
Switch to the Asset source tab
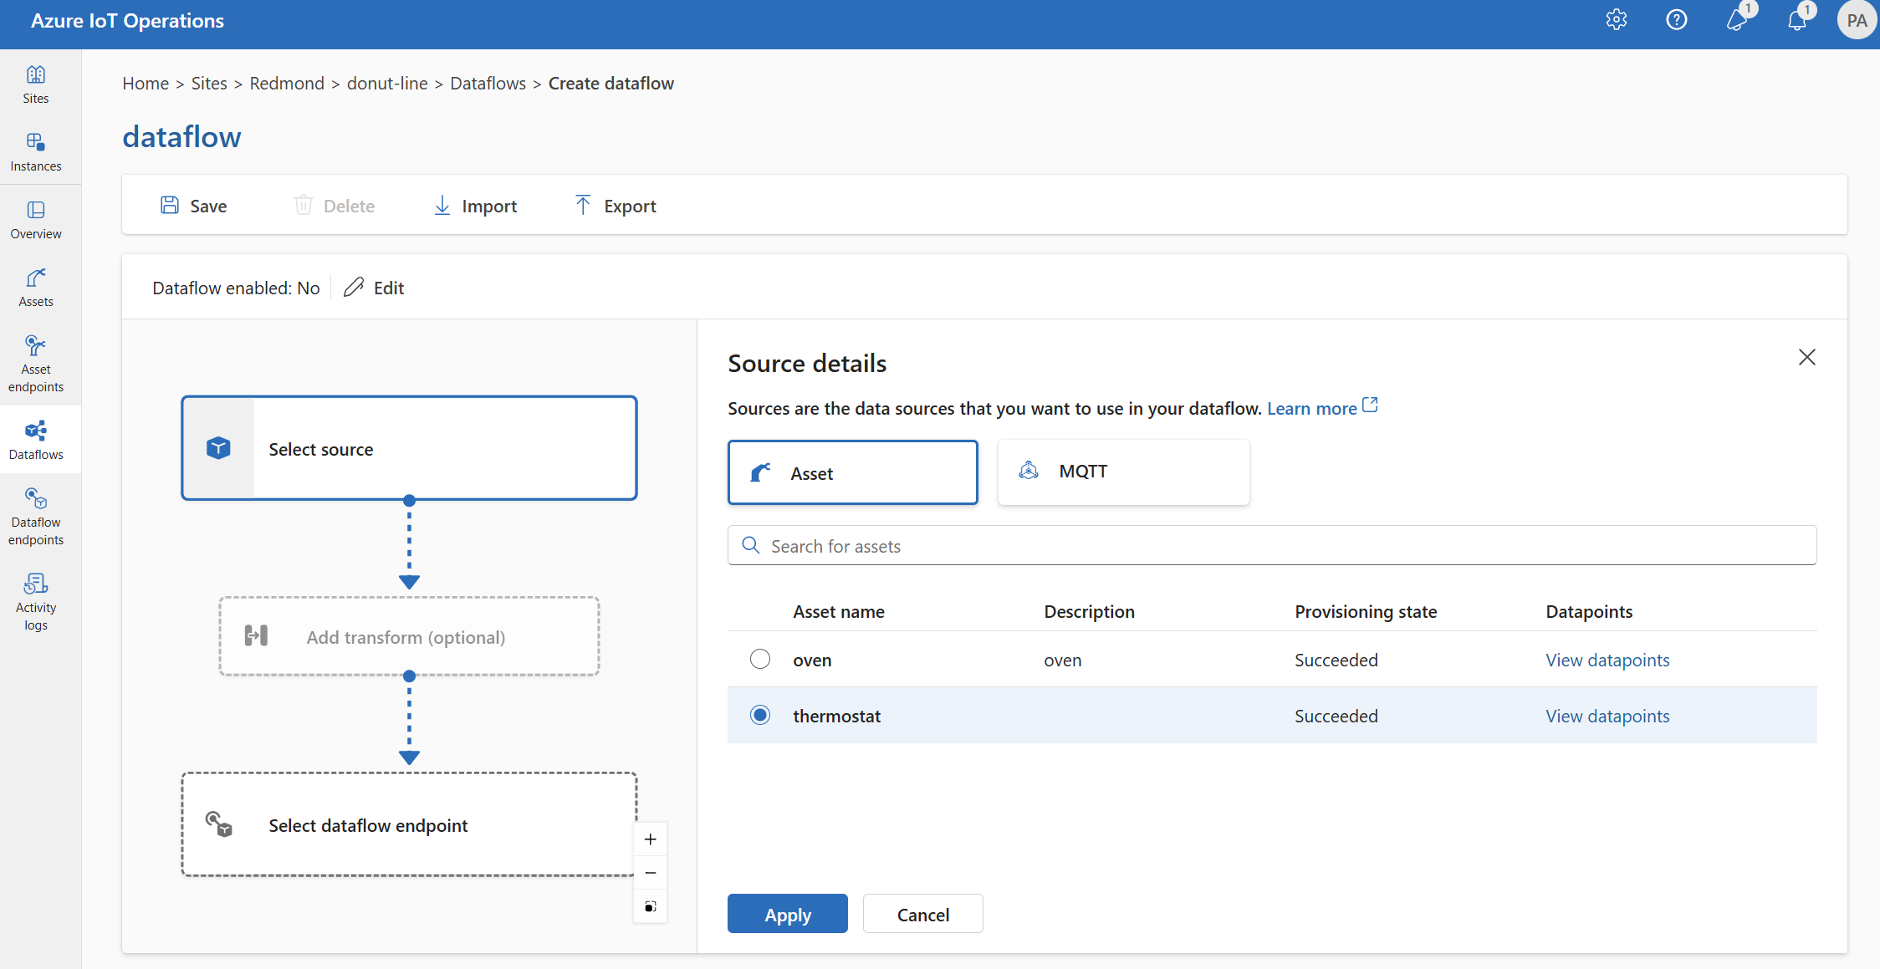(x=853, y=472)
